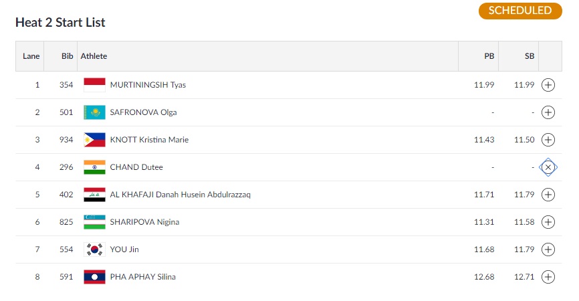Click the Uzbekistan flag beside SHARIPOVA Nigina
The image size is (579, 301).
click(94, 222)
